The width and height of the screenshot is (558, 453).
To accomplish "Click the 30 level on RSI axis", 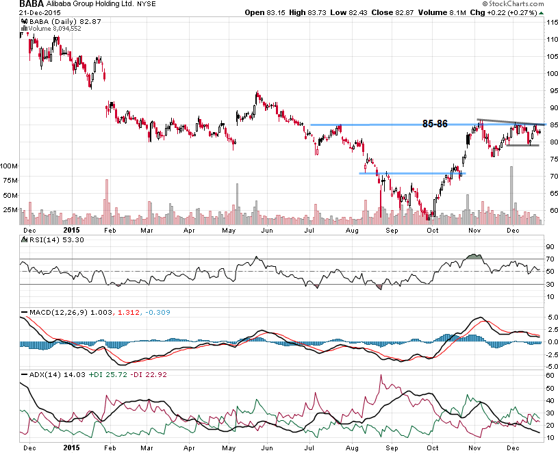I will coord(550,285).
